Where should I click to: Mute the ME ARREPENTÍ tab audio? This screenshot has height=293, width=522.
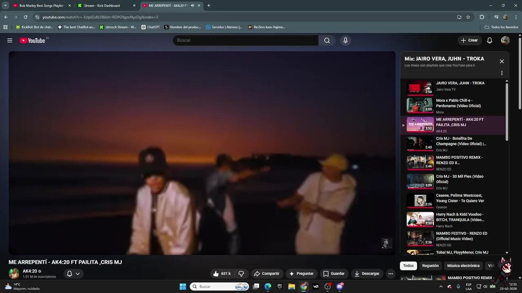point(192,6)
